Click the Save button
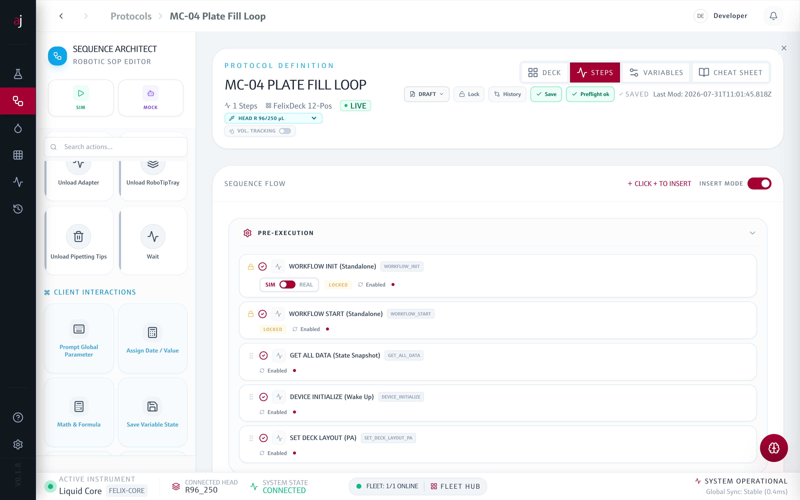 [546, 94]
